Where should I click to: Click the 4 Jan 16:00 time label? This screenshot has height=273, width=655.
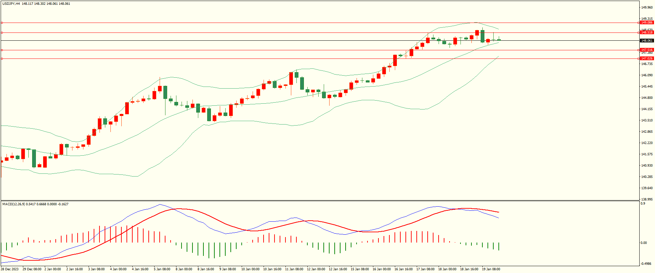pyautogui.click(x=140, y=269)
